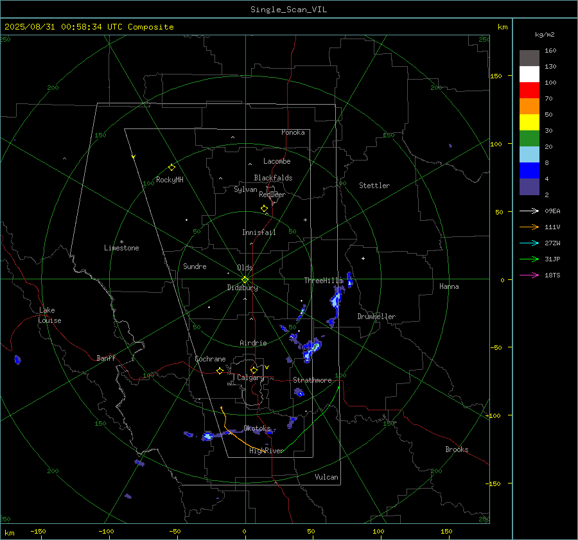Select the 2025/08/31 00:58:34 UTC Composite timestamp
This screenshot has width=578, height=540.
(x=89, y=27)
